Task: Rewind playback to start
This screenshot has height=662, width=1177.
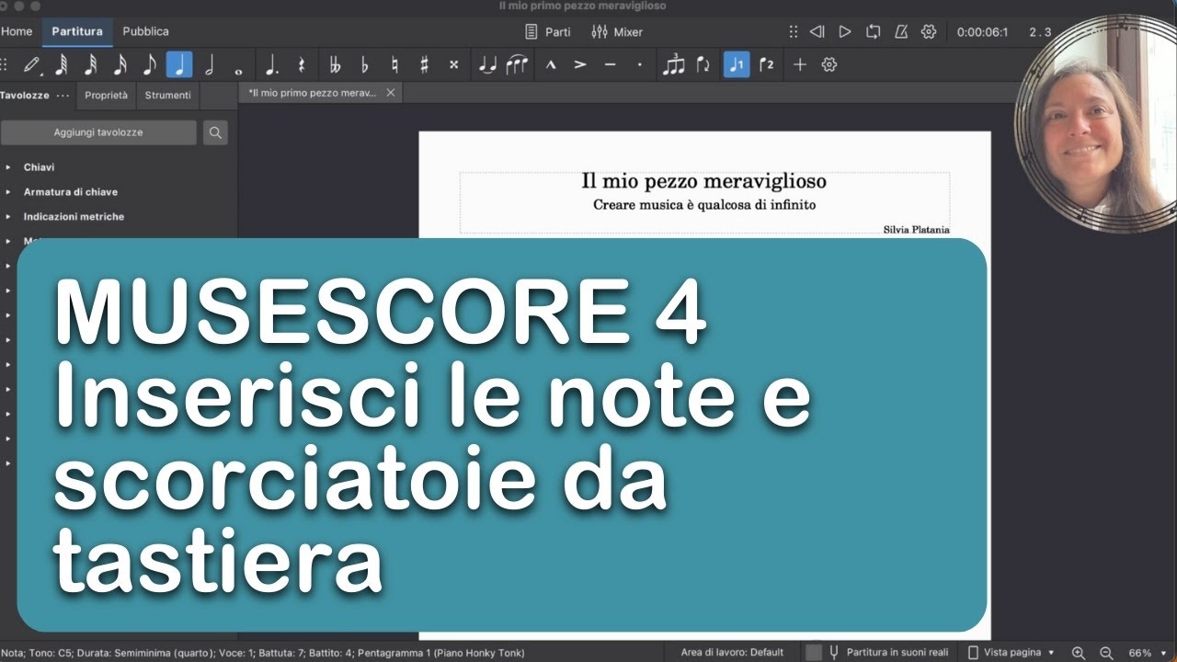Action: (817, 32)
